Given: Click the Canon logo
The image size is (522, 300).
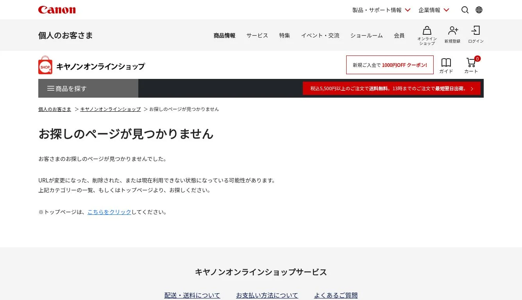Looking at the screenshot, I should tap(57, 10).
